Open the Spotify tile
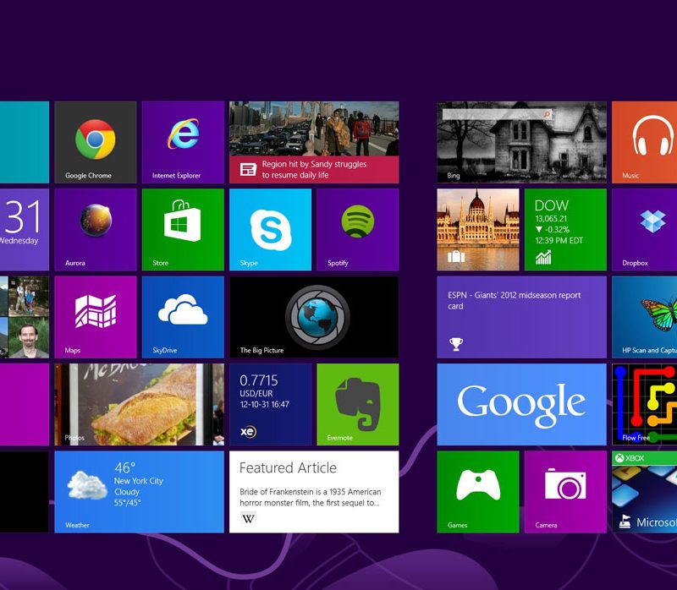The width and height of the screenshot is (677, 590). [x=357, y=228]
